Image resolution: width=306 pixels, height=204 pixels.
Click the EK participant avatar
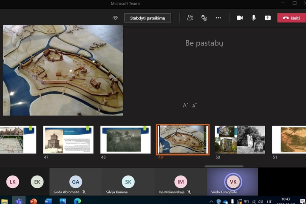coord(37,182)
